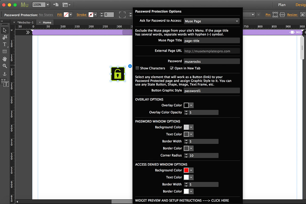Click the red Access Denied Background Color swatch
The width and height of the screenshot is (306, 204).
coord(186,170)
